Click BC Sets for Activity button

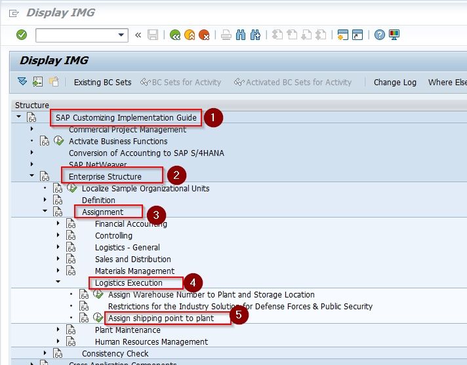pos(181,82)
